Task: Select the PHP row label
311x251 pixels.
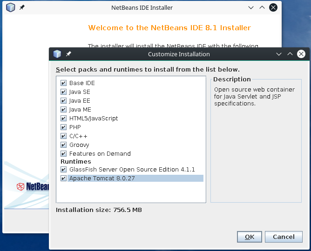Action: point(75,127)
